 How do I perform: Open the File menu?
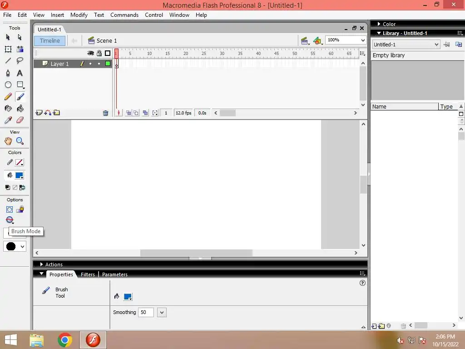pyautogui.click(x=7, y=15)
